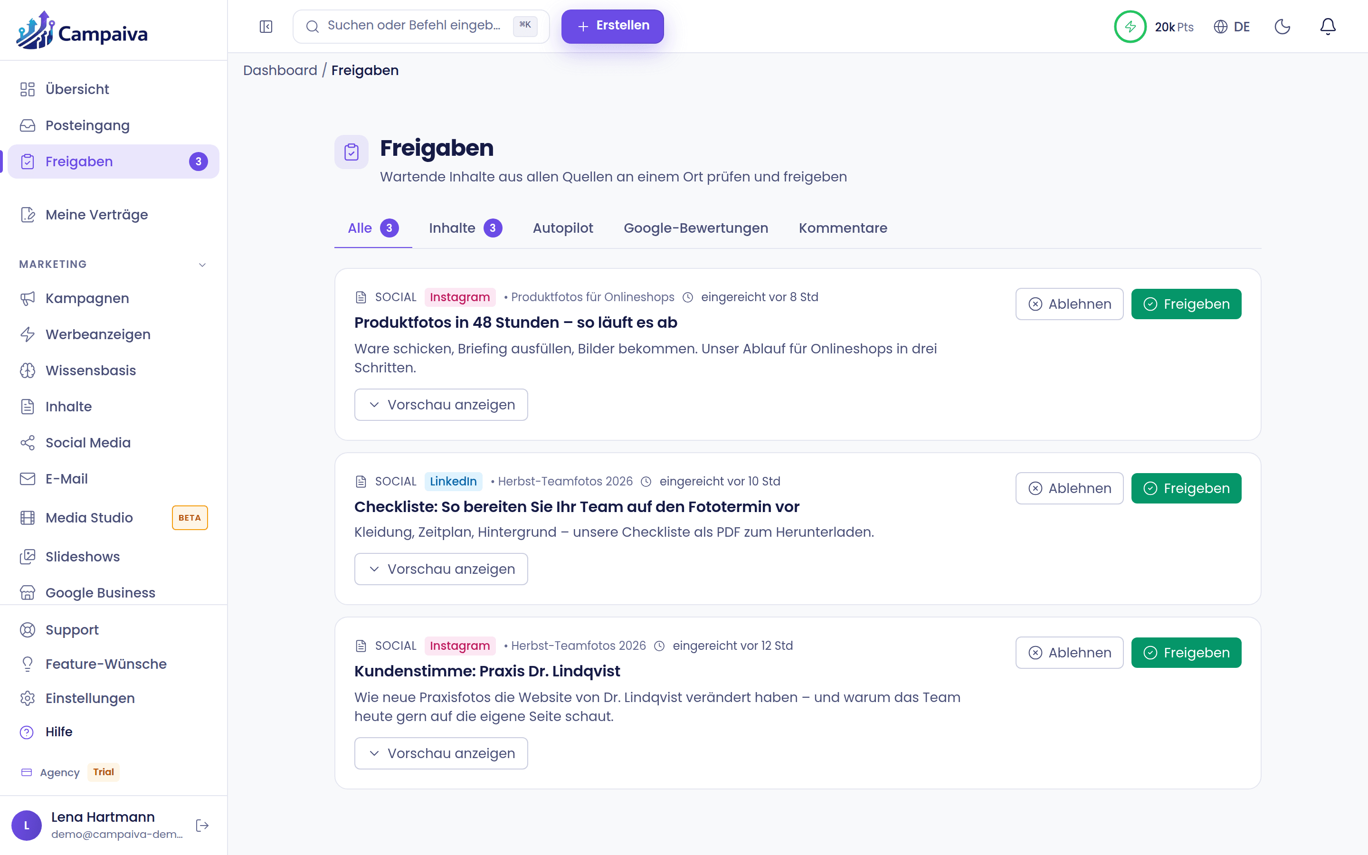Toggle dark mode with the moon icon
Screen dimensions: 1368x855
(1282, 27)
